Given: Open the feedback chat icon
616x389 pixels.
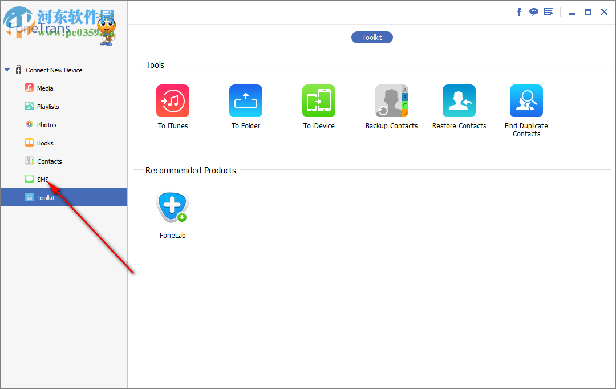Looking at the screenshot, I should 533,11.
